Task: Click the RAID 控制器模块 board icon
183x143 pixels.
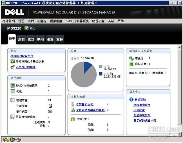Action: click(13, 86)
